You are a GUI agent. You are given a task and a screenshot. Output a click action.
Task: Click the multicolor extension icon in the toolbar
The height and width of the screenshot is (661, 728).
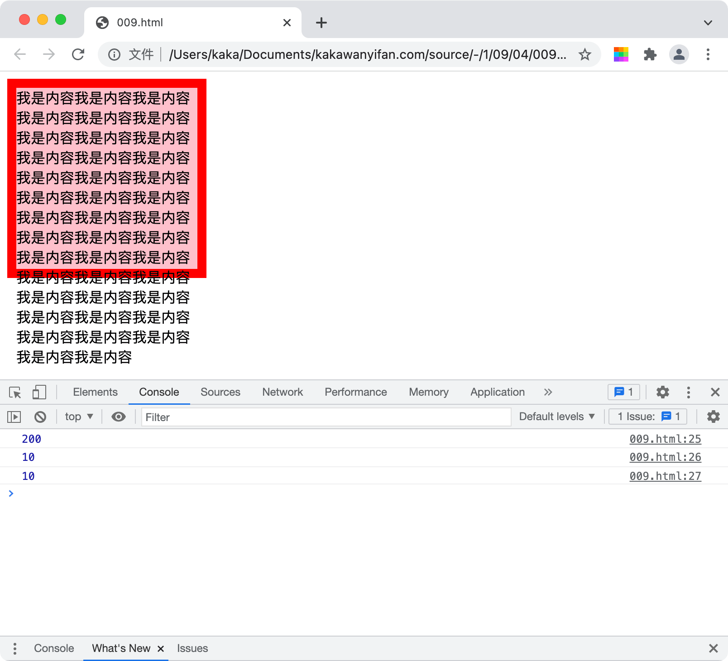point(621,55)
